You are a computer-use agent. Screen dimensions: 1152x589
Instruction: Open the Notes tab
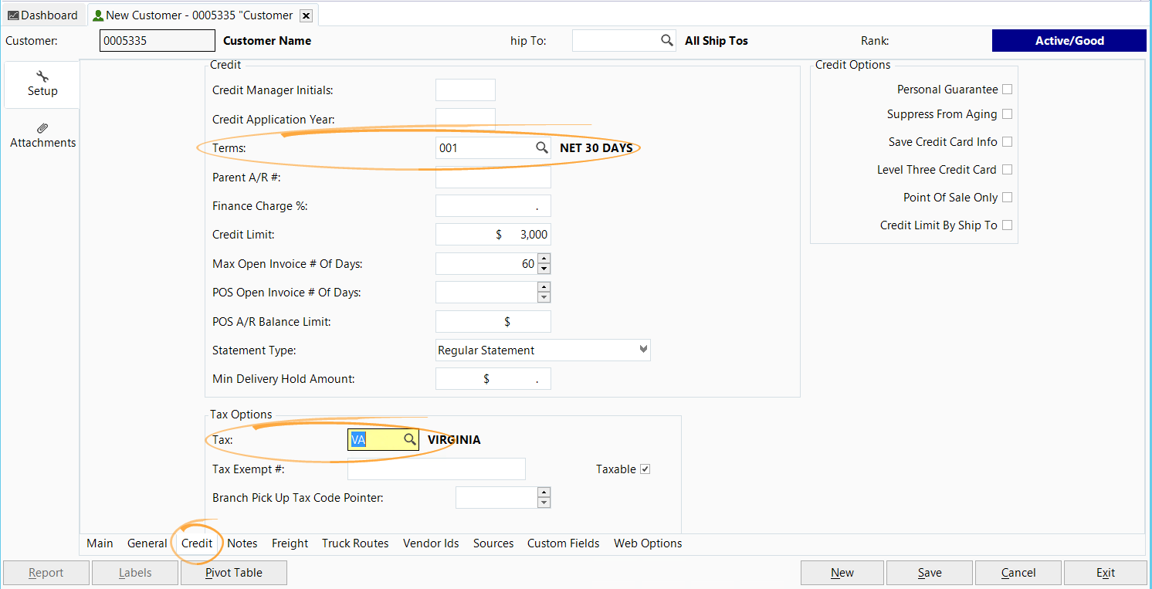pyautogui.click(x=242, y=543)
